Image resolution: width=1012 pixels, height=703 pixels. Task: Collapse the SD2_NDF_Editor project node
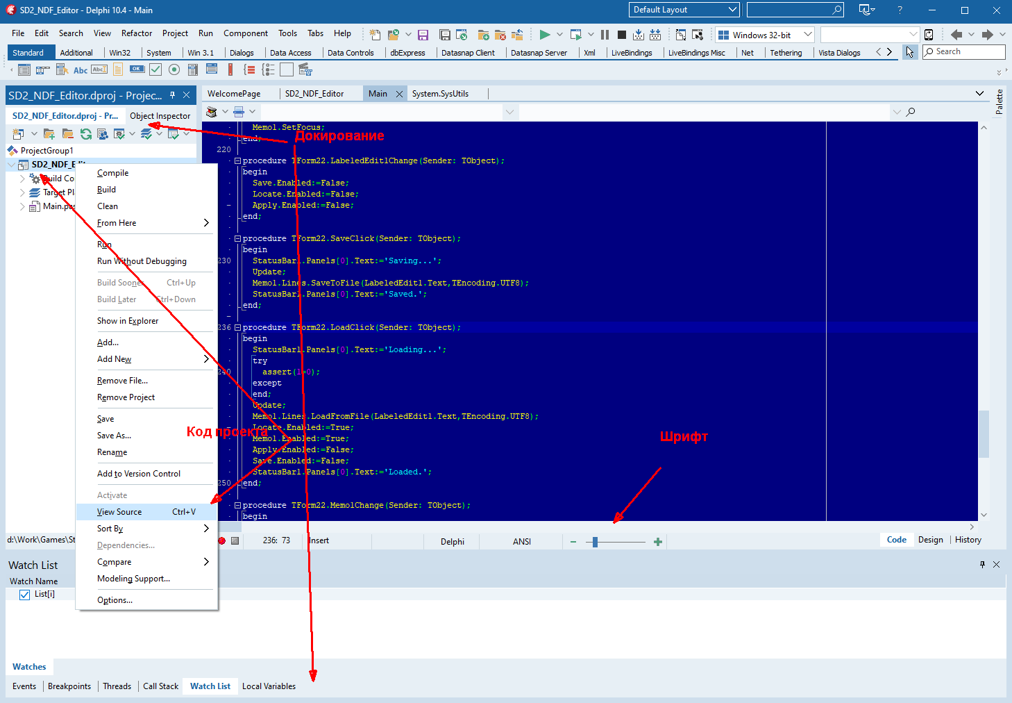click(x=11, y=165)
